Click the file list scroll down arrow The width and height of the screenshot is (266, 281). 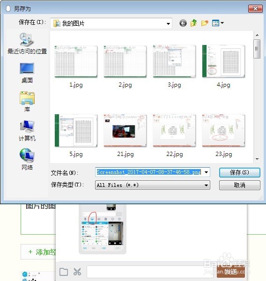tap(257, 159)
